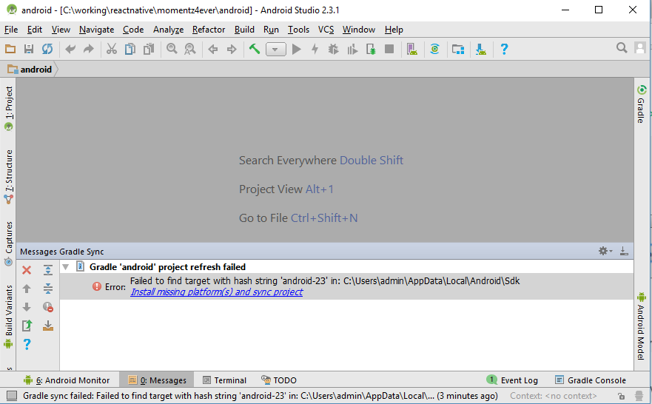Click the Open folder toolbar icon

pyautogui.click(x=10, y=49)
